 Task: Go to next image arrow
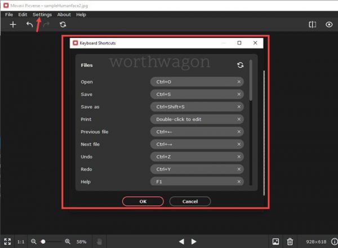(194, 241)
